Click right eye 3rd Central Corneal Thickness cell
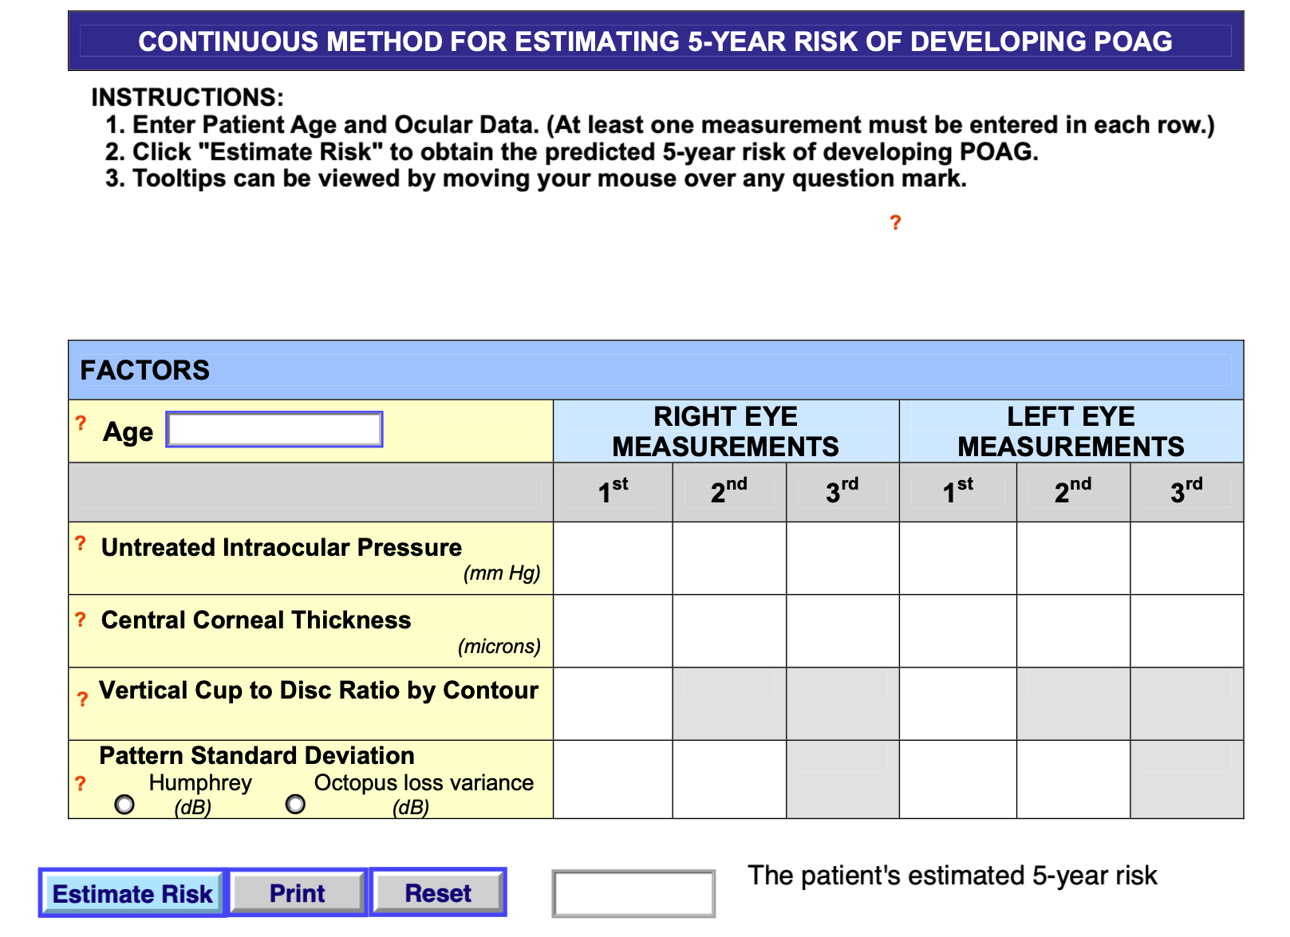The width and height of the screenshot is (1290, 937). pyautogui.click(x=842, y=631)
